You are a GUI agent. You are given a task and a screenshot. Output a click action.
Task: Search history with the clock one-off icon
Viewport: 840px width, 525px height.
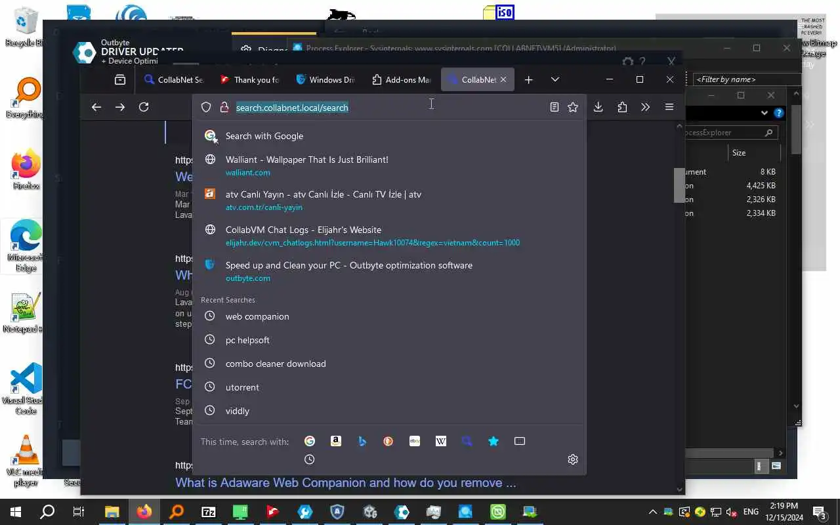point(310,459)
